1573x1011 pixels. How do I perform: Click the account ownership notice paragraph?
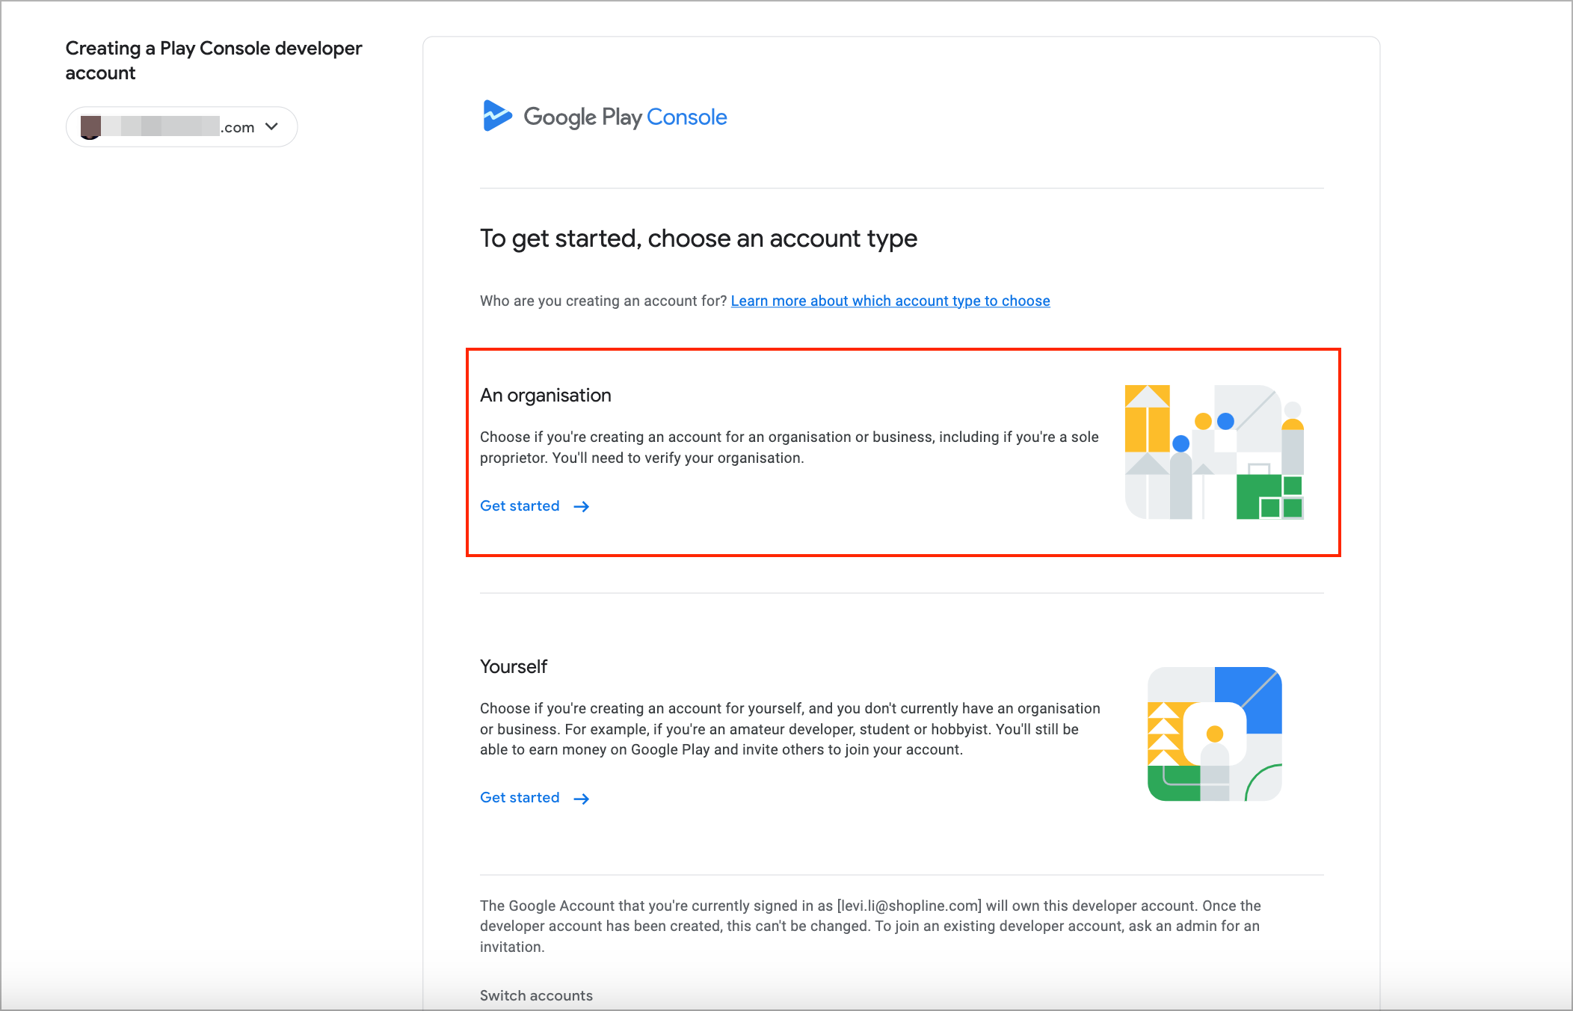(870, 926)
